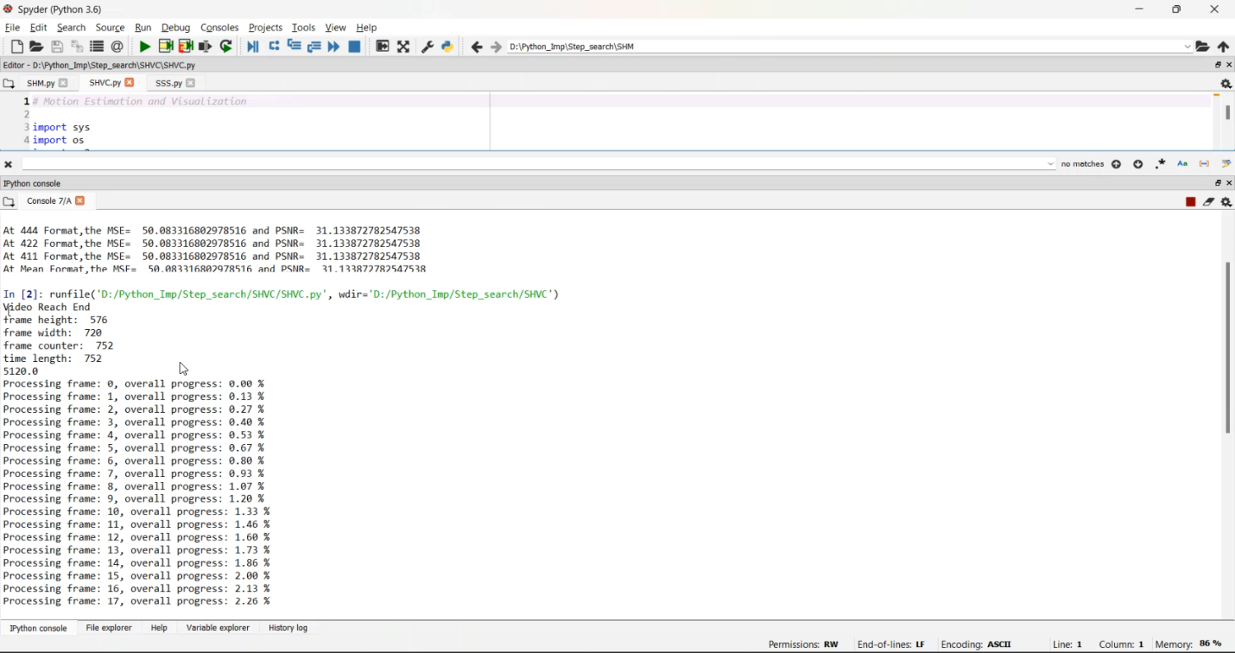Click the green Run file button
This screenshot has height=653, width=1235.
145,47
